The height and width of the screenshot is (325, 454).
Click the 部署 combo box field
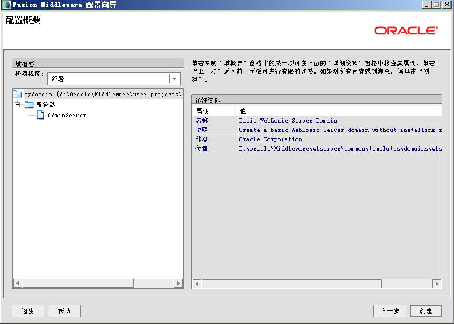tap(114, 79)
